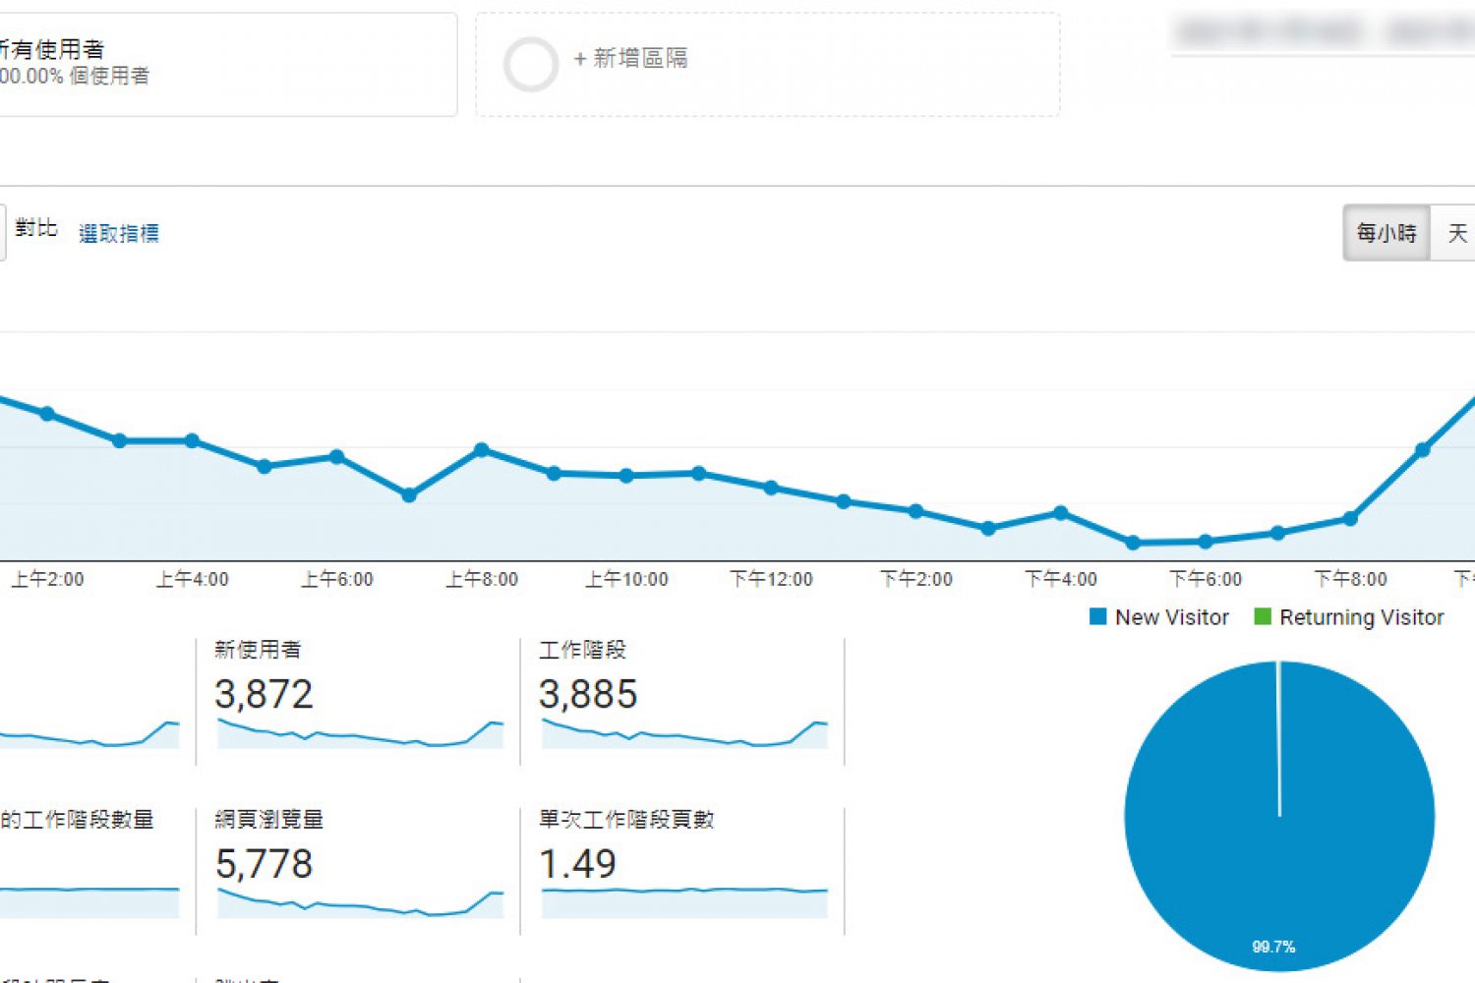Click the New Visitor legend label

[1171, 617]
